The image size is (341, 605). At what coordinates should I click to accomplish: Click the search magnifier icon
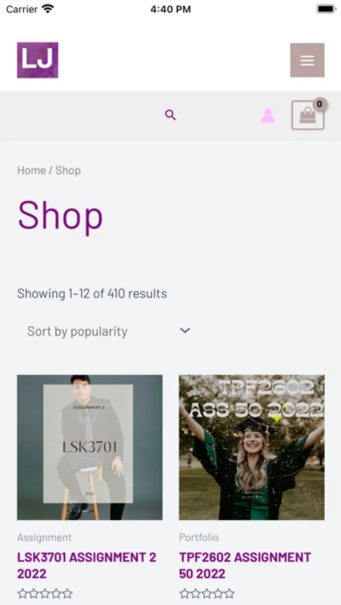[170, 115]
